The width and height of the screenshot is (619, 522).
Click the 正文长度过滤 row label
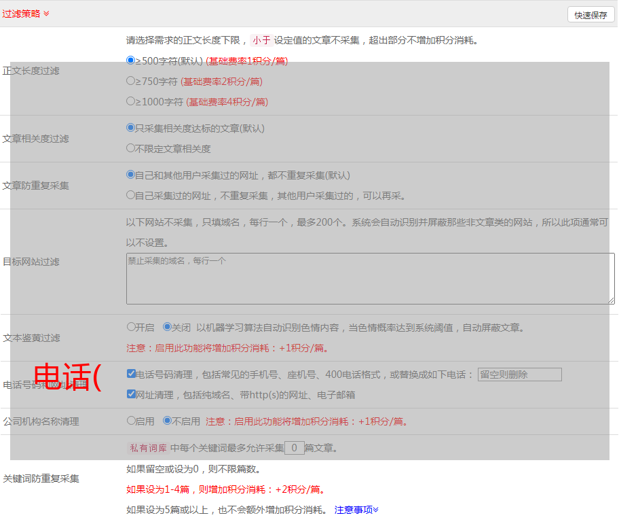coord(31,71)
